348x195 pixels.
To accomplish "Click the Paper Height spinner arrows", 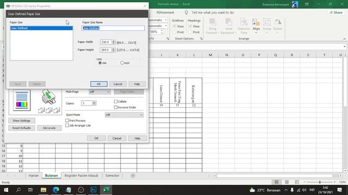I will 113,50.
